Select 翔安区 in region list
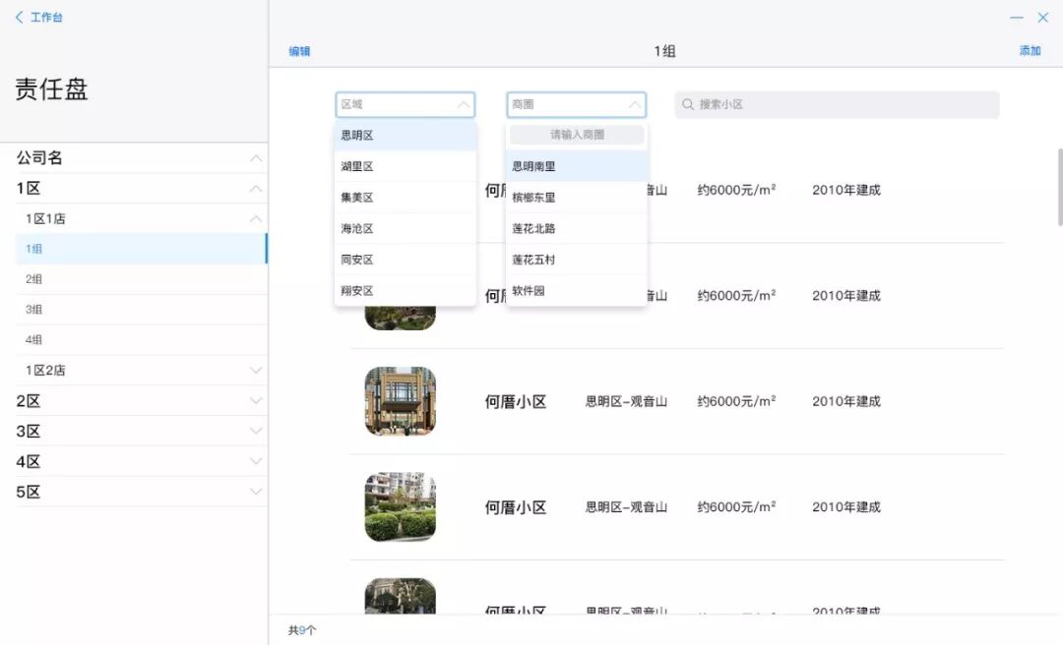Screen dimensions: 1063x645 click(x=406, y=291)
